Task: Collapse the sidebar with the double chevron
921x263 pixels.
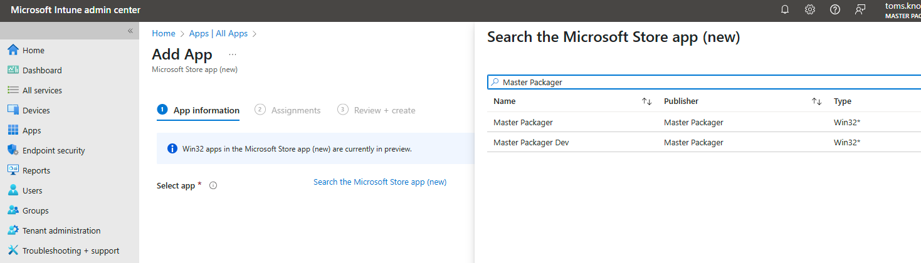Action: [x=130, y=31]
